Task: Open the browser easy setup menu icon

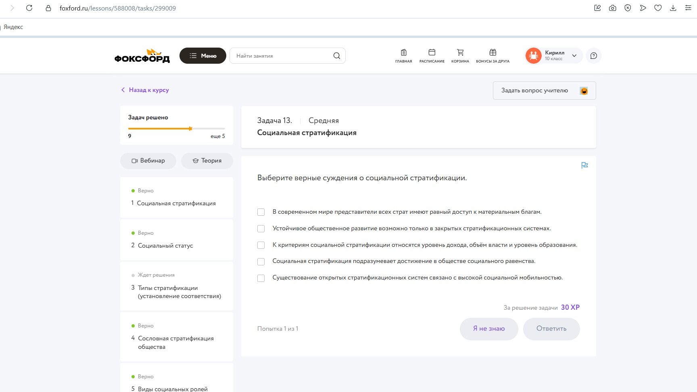Action: point(688,8)
